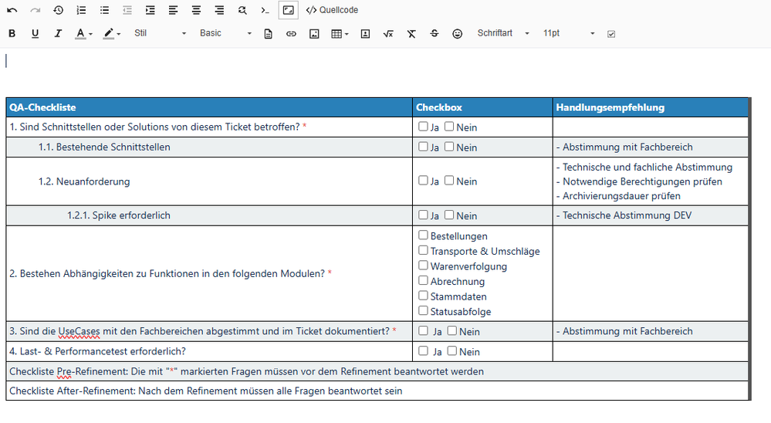The height and width of the screenshot is (423, 771).
Task: Check Ja for question 1 Schnittstellen
Action: (x=423, y=127)
